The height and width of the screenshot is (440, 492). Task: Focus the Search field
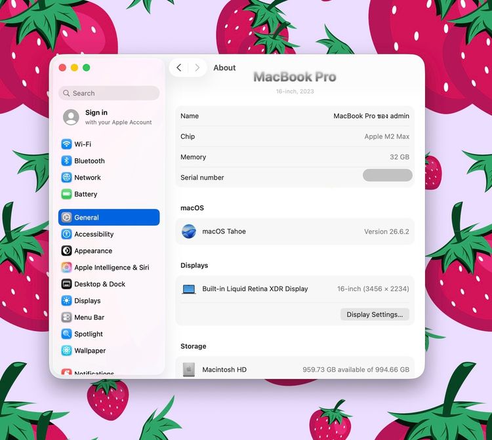pyautogui.click(x=109, y=93)
